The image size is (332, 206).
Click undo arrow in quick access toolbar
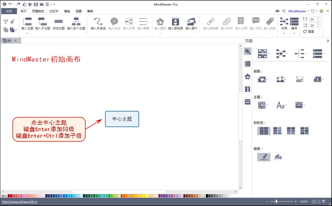tap(10, 4)
